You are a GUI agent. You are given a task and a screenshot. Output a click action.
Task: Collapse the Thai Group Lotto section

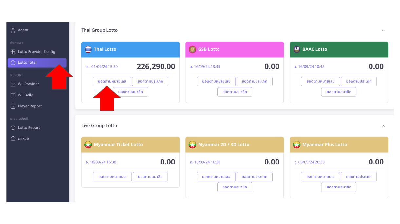tap(383, 30)
